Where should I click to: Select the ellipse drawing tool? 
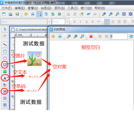tap(5, 58)
